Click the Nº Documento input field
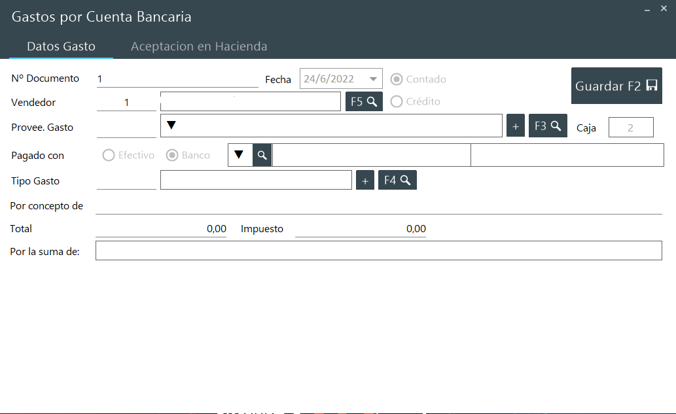Screen dimensions: 676x414 [x=177, y=79]
